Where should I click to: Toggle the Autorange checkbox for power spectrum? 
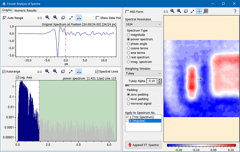click(4, 71)
